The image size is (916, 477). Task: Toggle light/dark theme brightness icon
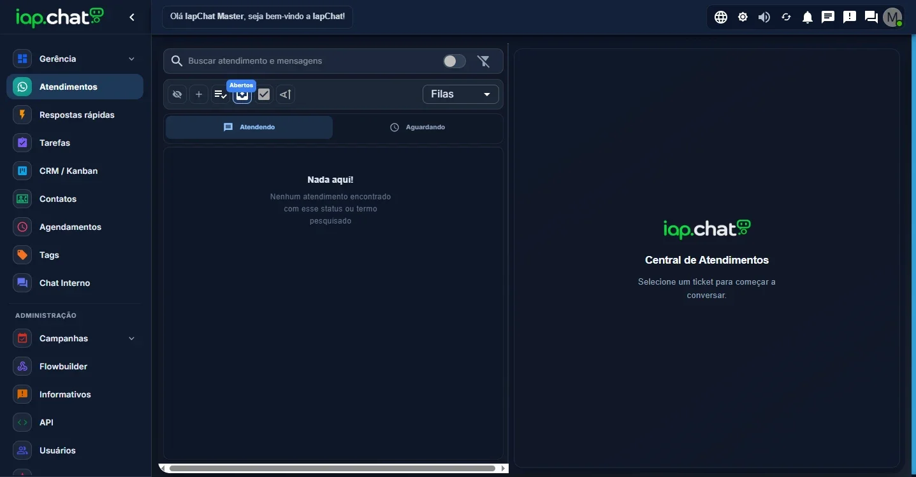pos(743,17)
